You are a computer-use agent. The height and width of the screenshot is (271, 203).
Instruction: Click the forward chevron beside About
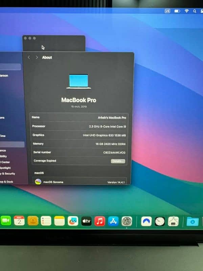37,58
